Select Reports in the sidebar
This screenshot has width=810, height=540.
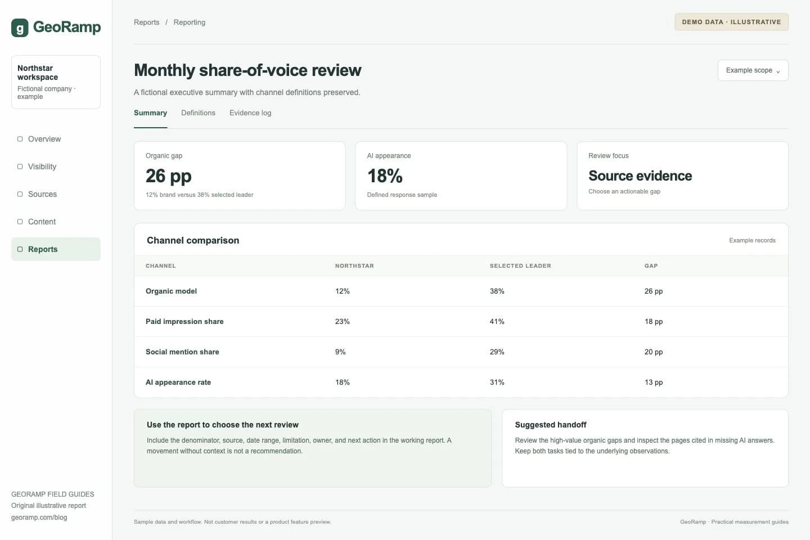click(x=56, y=249)
